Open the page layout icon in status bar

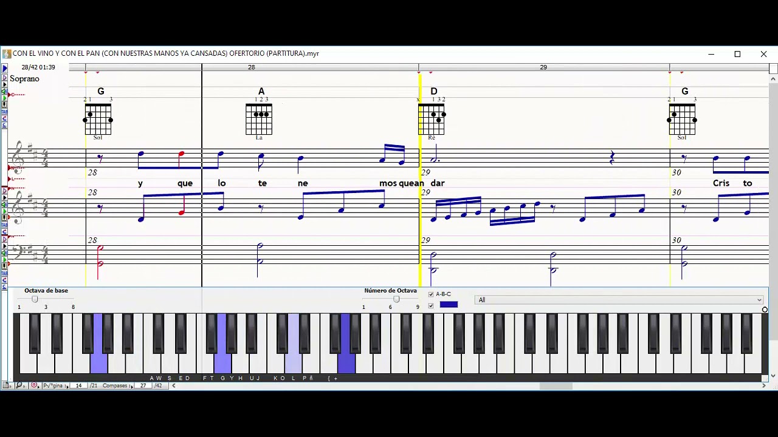[6, 385]
